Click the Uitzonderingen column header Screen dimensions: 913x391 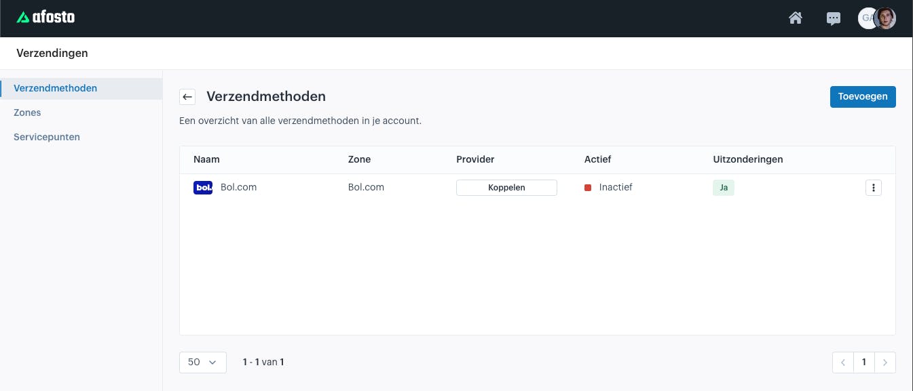[748, 159]
